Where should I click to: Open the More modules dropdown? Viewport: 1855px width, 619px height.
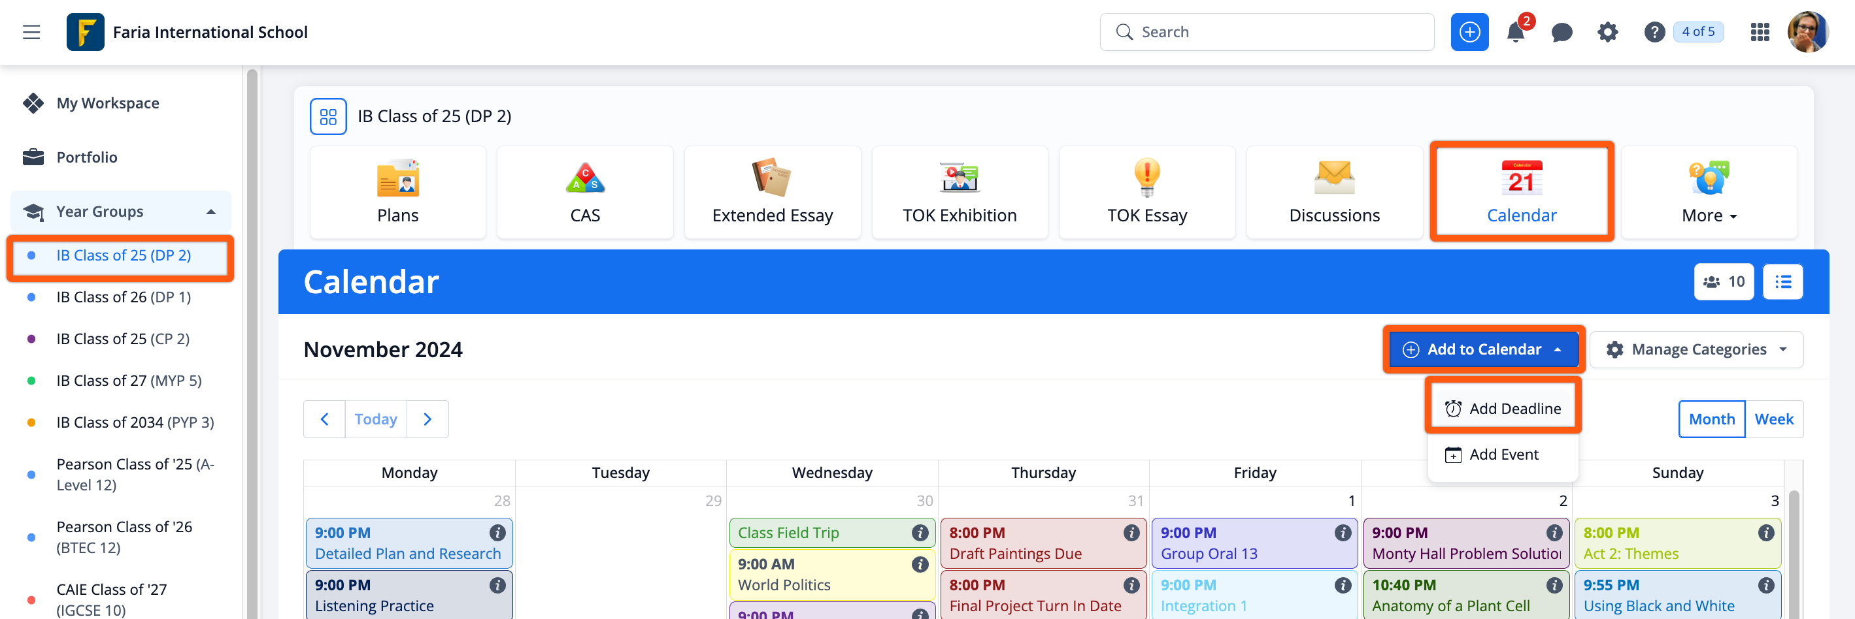click(1709, 192)
